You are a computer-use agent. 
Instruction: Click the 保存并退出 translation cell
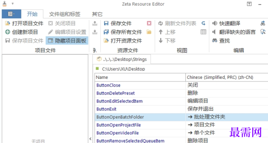[x=227, y=109]
